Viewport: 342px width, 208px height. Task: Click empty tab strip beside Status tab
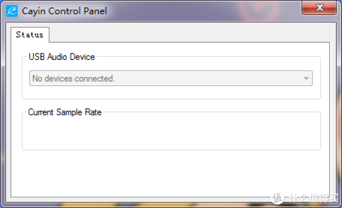(190, 35)
